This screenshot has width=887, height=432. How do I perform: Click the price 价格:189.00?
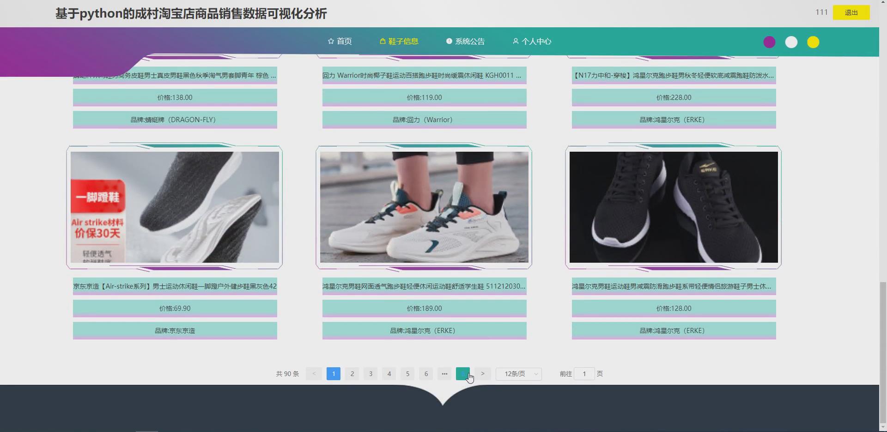(425, 308)
